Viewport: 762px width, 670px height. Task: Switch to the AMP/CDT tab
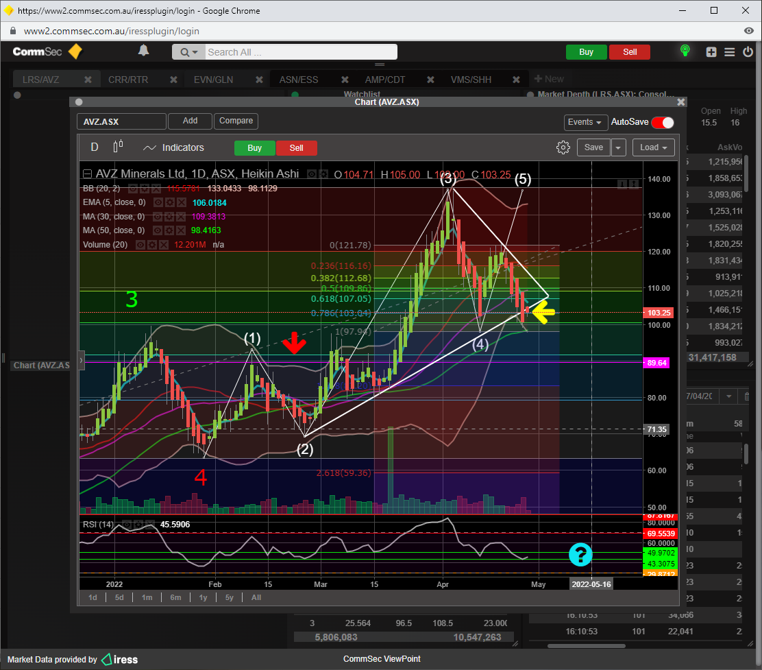click(x=385, y=80)
